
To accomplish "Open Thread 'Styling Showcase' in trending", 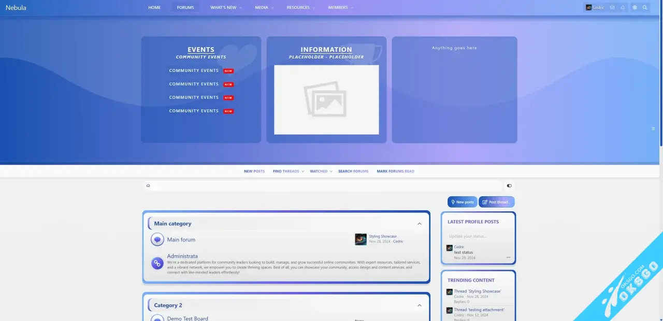I will point(478,291).
